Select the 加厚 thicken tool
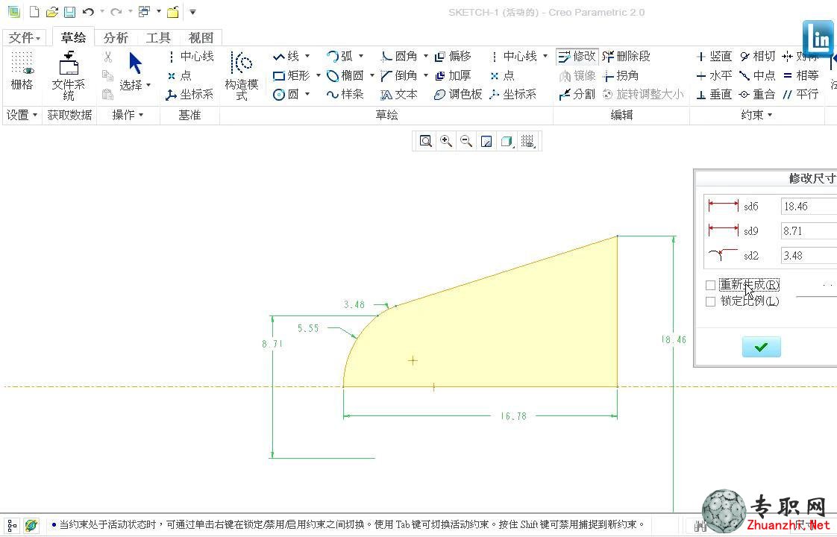Screen dimensions: 837x537 click(454, 75)
